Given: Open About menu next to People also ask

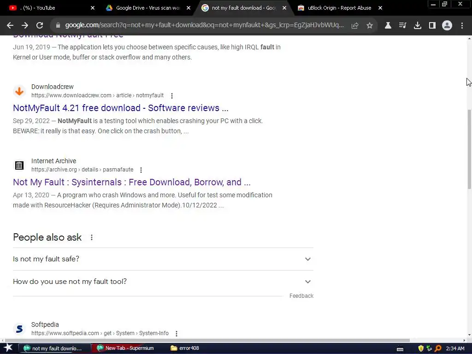Looking at the screenshot, I should point(92,237).
